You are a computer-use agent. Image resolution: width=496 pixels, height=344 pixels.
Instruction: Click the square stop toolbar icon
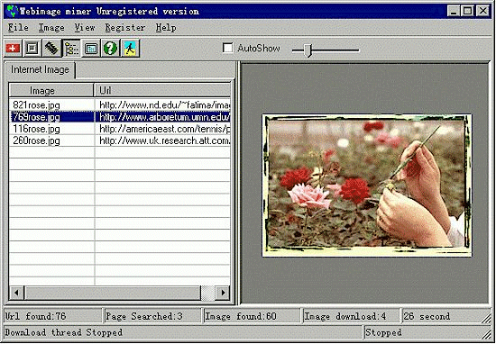(x=32, y=49)
